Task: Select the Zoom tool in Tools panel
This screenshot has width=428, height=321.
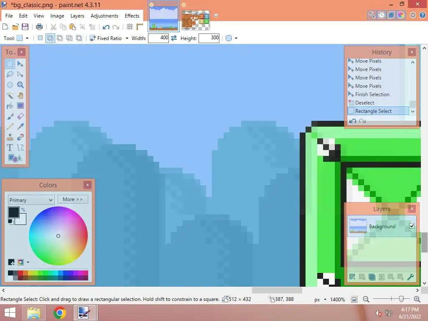Action: point(20,85)
